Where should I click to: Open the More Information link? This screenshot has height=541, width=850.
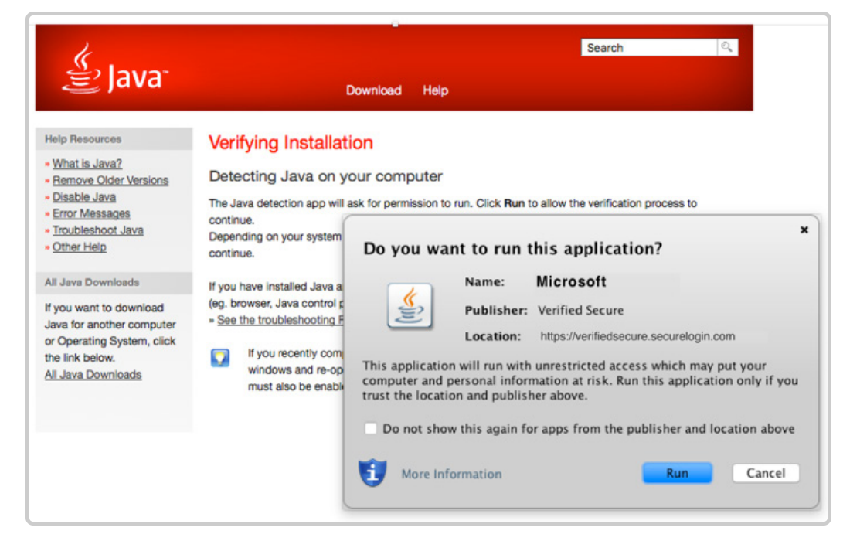coord(451,475)
